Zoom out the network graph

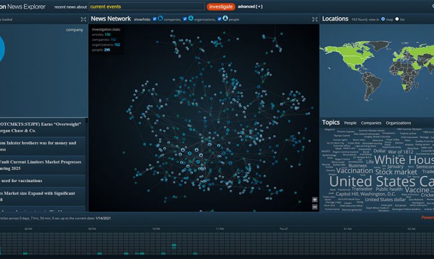pos(315,207)
